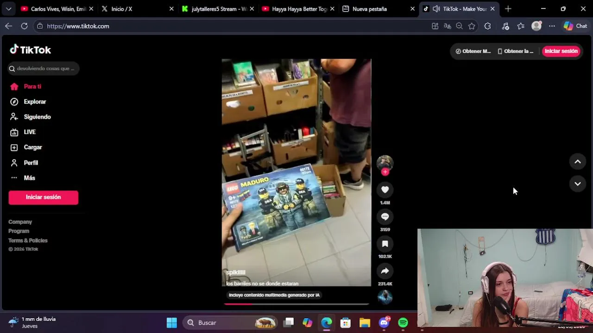The height and width of the screenshot is (333, 593).
Task: Go to previous video with up chevron
Action: coord(578,161)
